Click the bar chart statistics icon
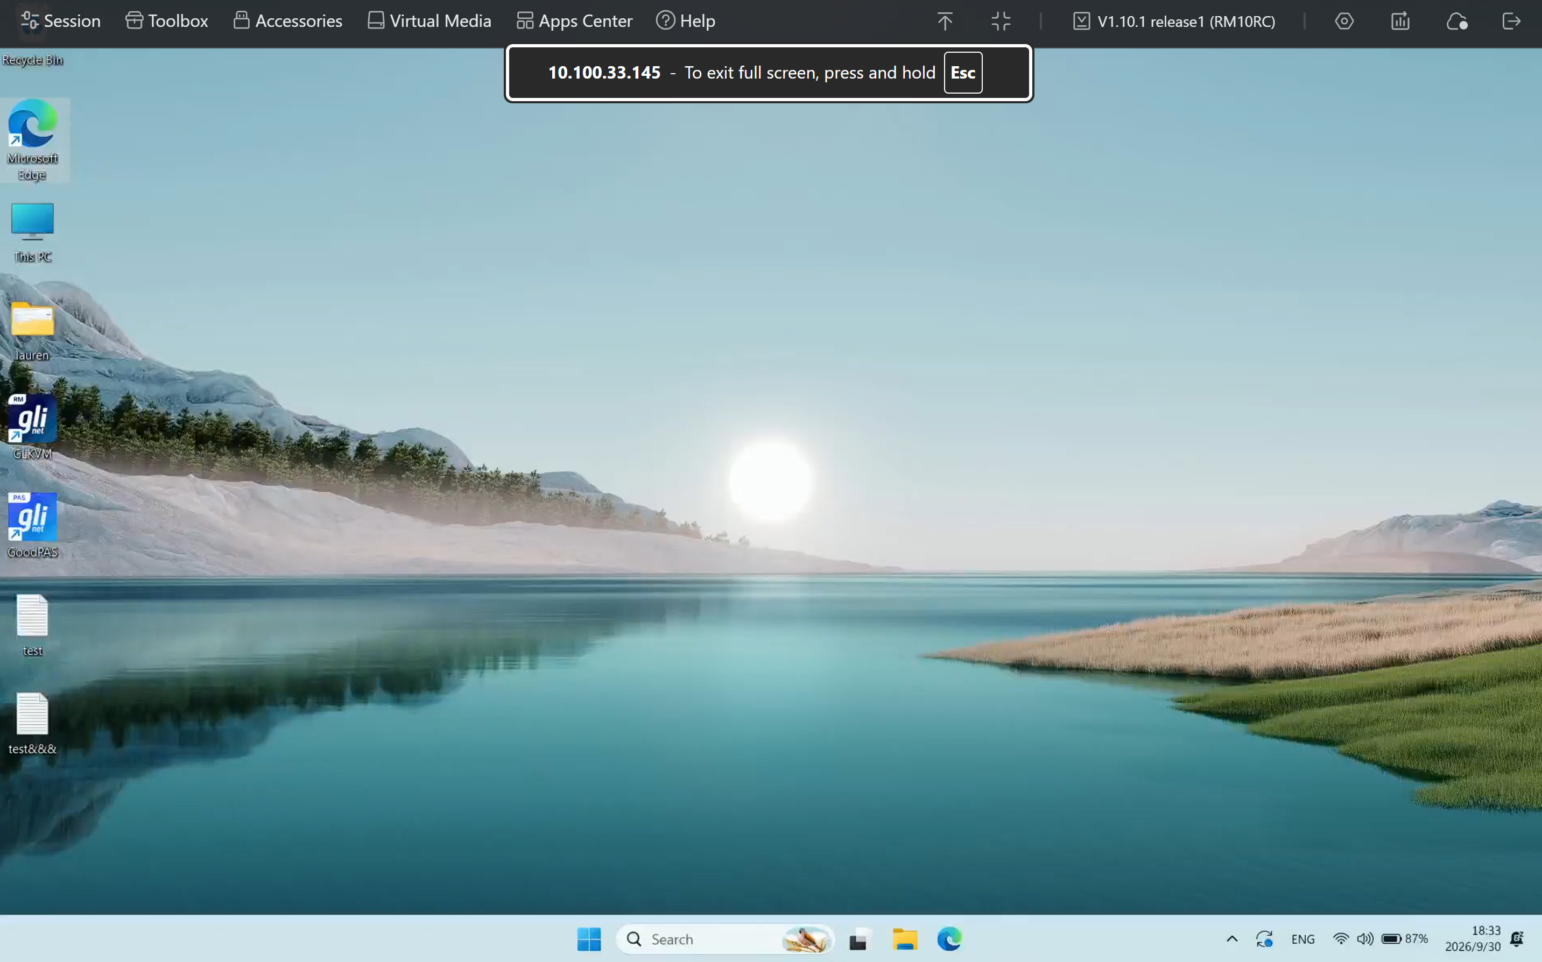 1400,21
